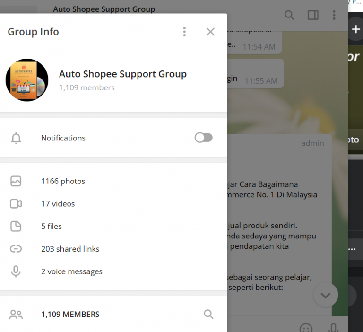This screenshot has height=332, width=363.
Task: Click the plus button at right edge
Action: point(355,29)
